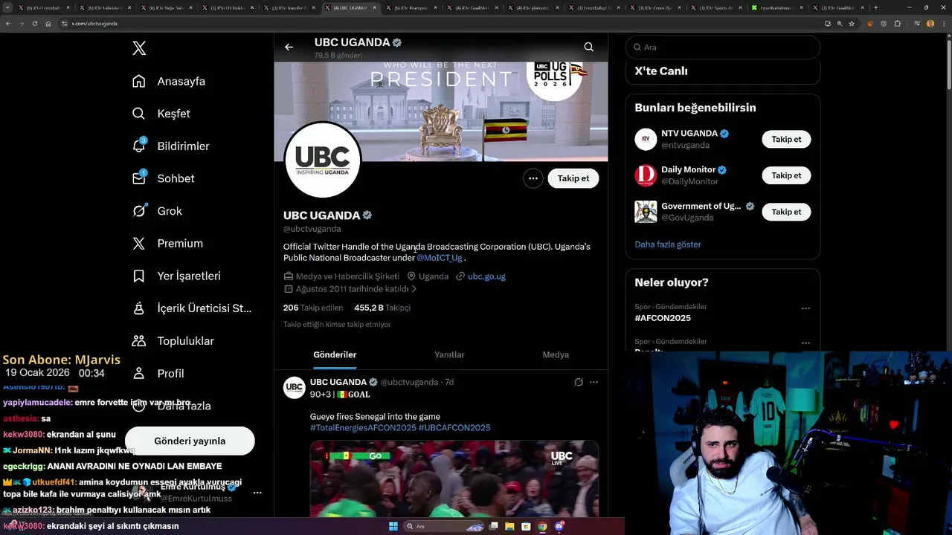Open Grok from the sidebar
Viewport: 952px width, 535px height.
(157, 211)
